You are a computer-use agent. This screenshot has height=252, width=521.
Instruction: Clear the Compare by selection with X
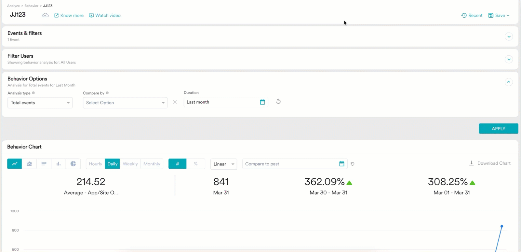(175, 102)
